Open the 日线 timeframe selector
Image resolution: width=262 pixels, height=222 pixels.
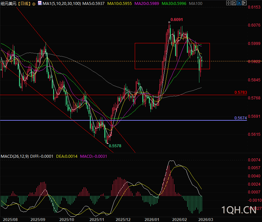coord(24,4)
